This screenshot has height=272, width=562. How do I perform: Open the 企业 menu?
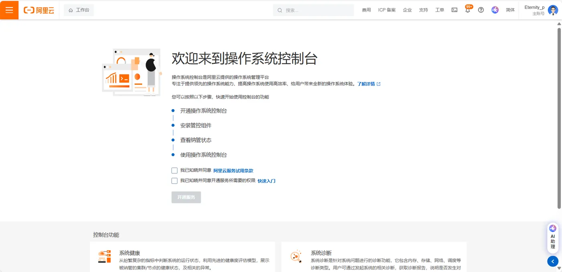pos(407,10)
